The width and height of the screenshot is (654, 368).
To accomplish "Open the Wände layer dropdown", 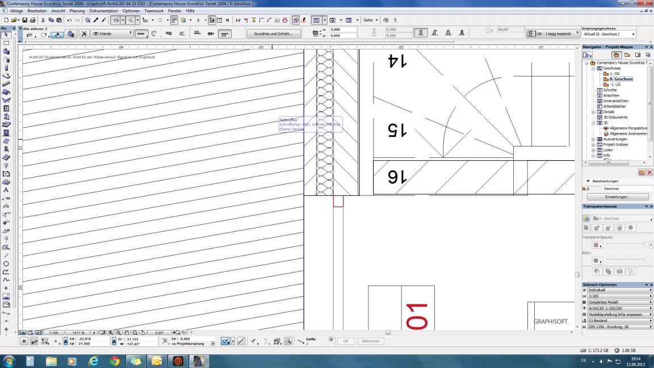I will 112,34.
